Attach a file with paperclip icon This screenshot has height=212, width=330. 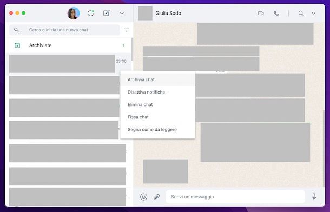pyautogui.click(x=156, y=197)
